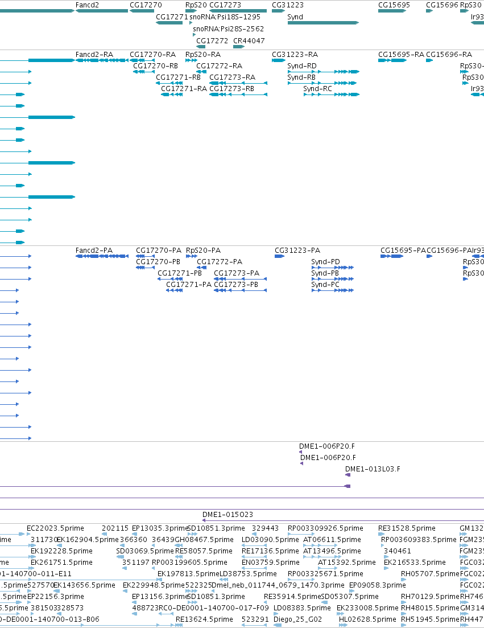484x628 pixels.
Task: Select the CG17272-PA protein label
Action: 220,262
